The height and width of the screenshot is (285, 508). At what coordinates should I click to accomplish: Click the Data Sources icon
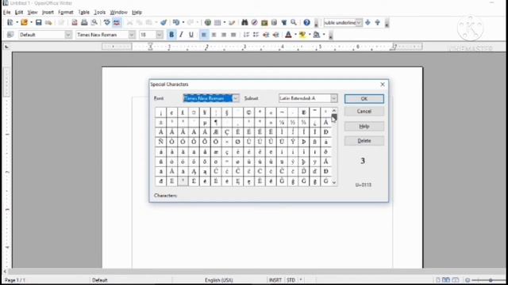pos(274,22)
